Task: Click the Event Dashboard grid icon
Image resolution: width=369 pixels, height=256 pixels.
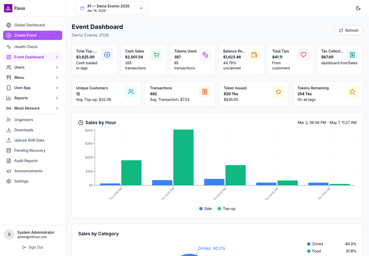Action: tap(9, 57)
